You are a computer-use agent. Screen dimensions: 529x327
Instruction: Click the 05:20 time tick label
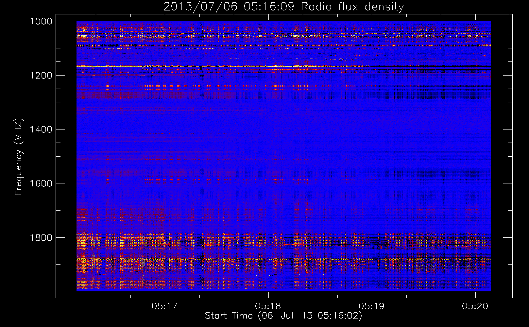[x=475, y=306]
